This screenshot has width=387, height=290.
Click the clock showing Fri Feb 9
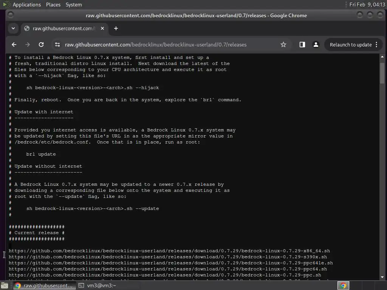[x=367, y=5]
